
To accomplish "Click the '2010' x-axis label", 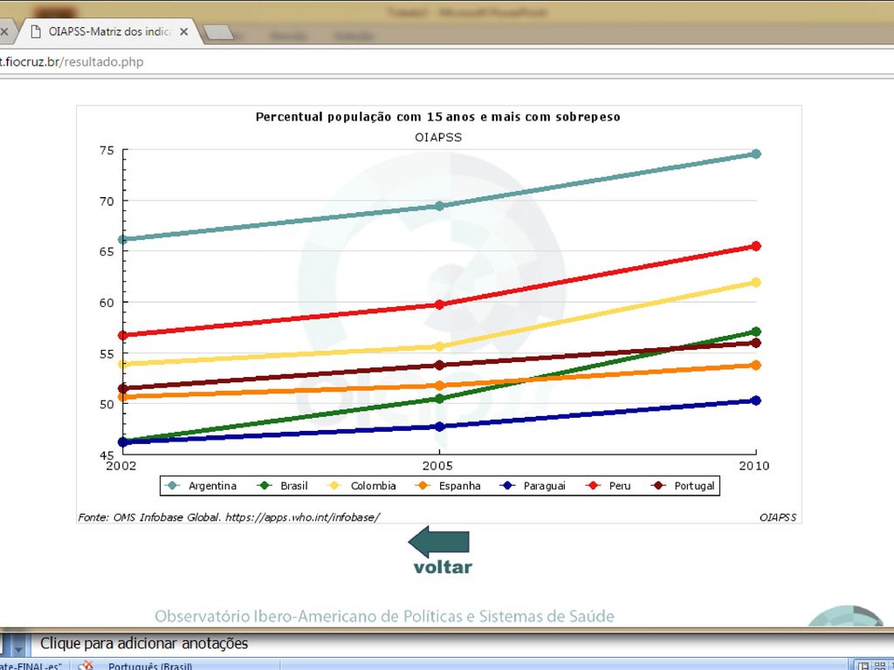I will [x=754, y=466].
